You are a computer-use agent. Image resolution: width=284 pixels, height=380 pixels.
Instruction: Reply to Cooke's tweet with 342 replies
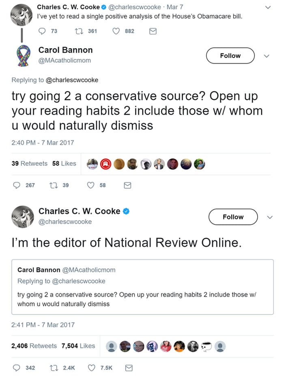(x=17, y=368)
